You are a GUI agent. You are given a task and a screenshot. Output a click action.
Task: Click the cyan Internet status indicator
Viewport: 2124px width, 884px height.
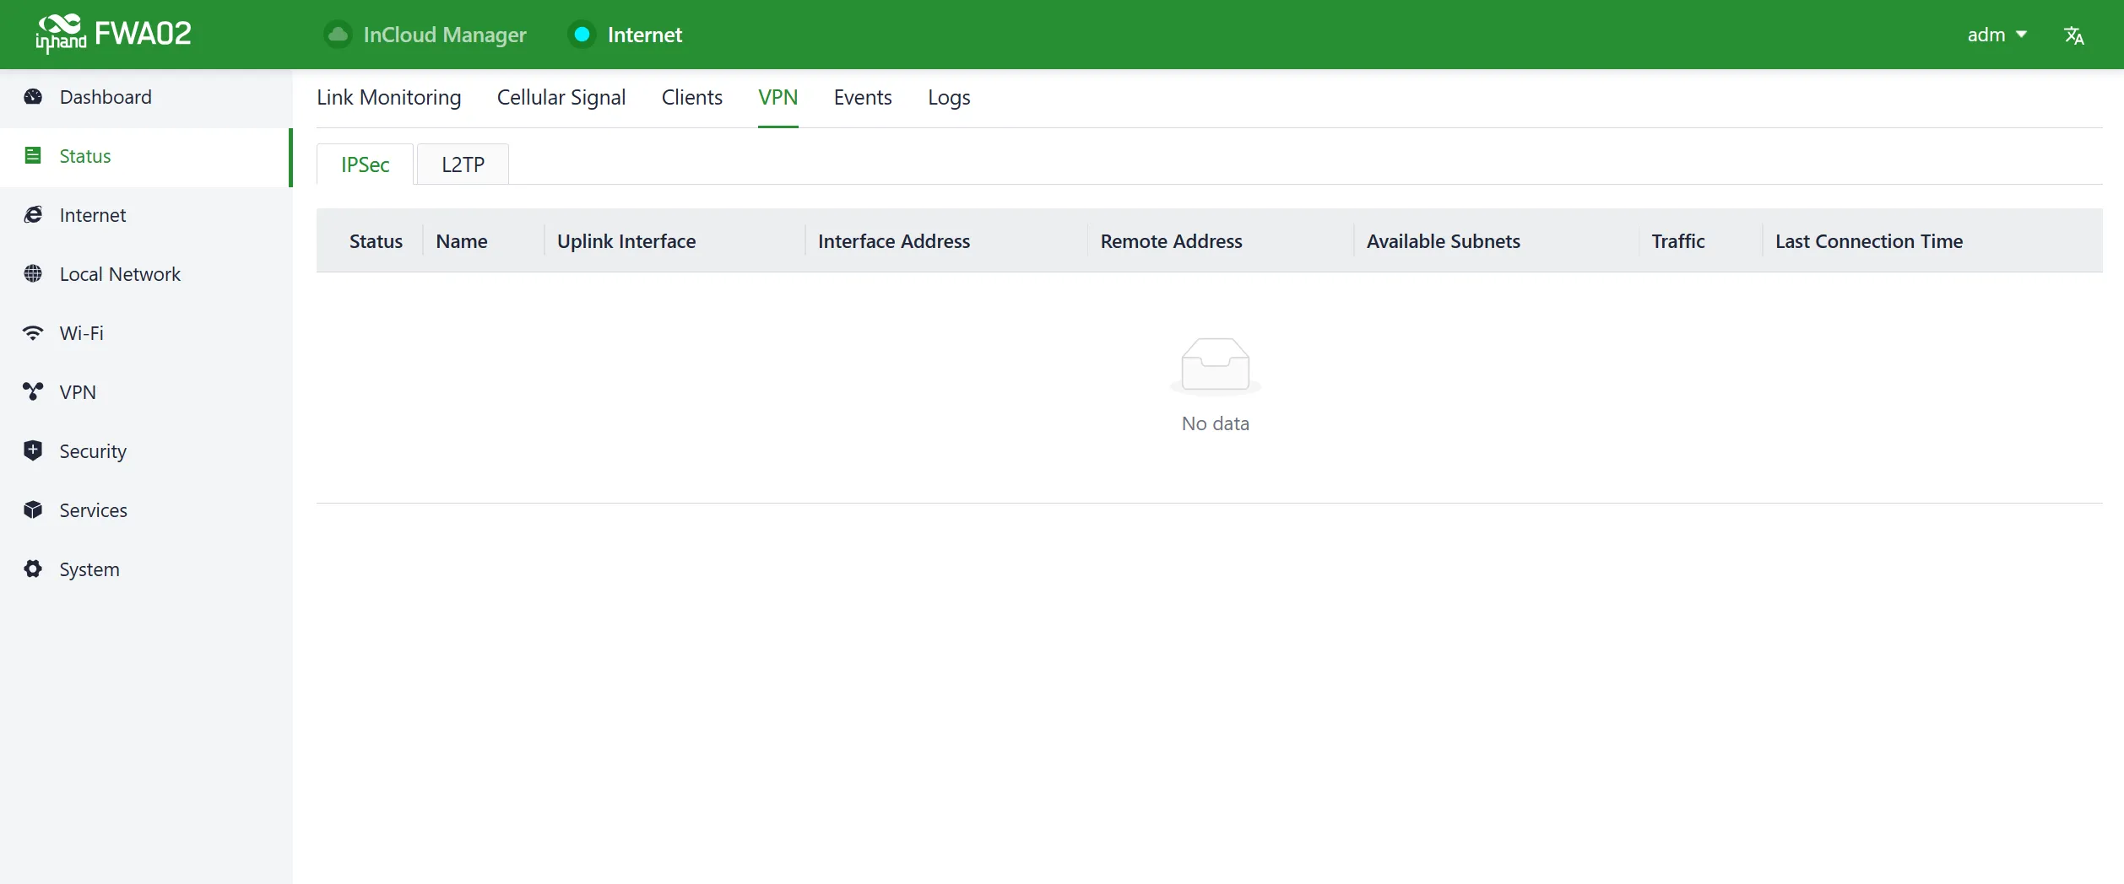click(x=582, y=35)
